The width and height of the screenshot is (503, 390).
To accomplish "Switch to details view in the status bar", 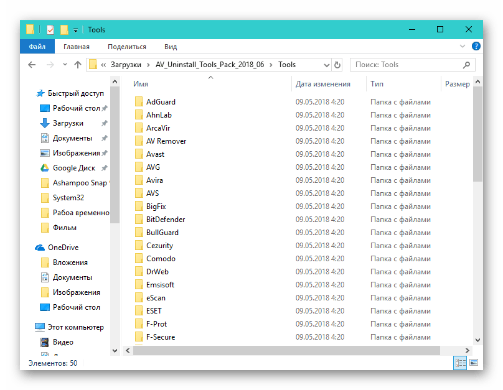I will click(461, 363).
